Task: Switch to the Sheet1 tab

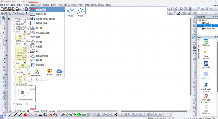Action: (23, 111)
